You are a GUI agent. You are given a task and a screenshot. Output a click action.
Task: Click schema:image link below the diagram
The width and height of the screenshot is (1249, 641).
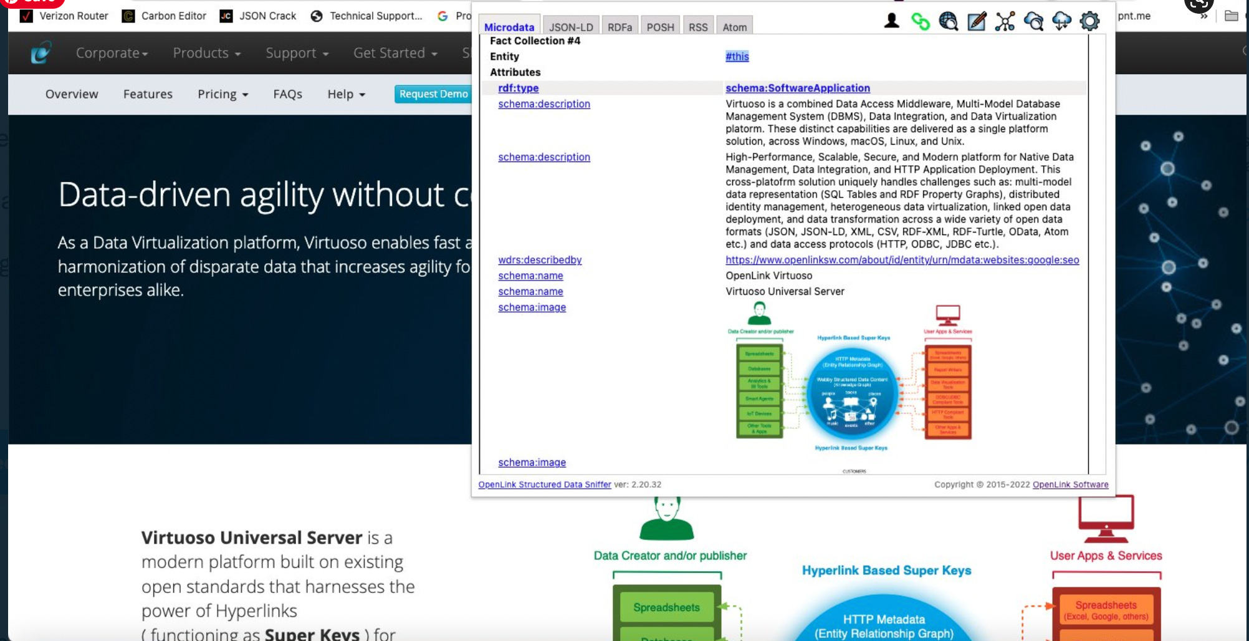(532, 463)
